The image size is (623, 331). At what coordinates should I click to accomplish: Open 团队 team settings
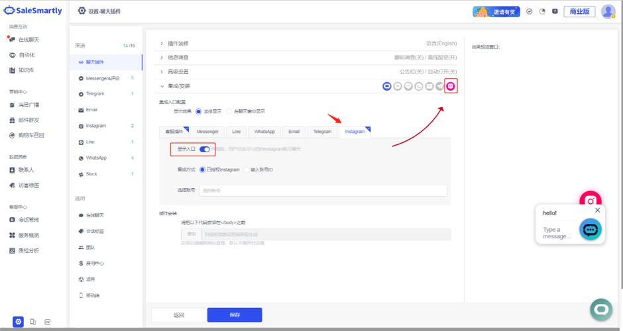pyautogui.click(x=87, y=248)
